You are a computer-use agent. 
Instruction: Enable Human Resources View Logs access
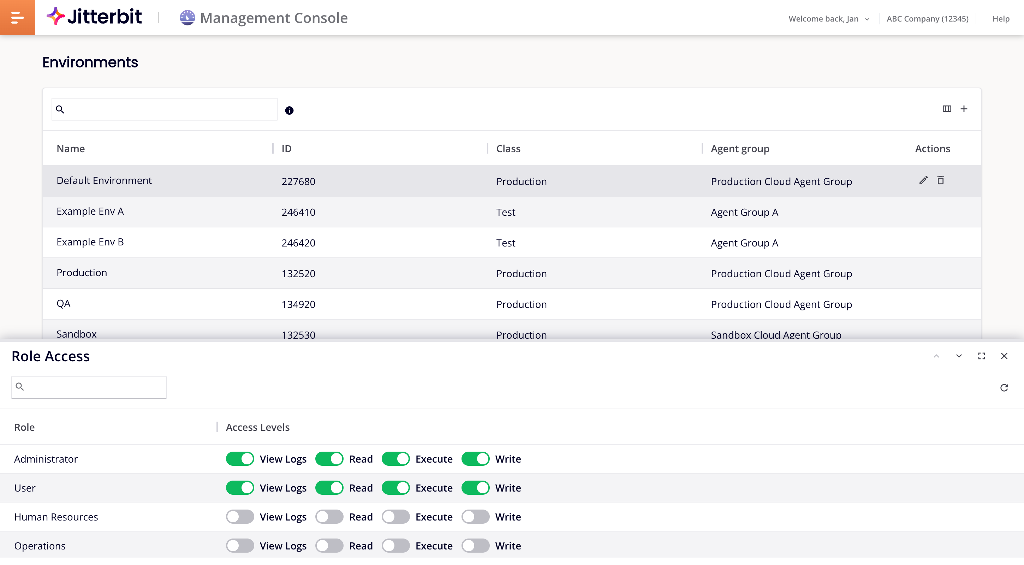click(240, 517)
